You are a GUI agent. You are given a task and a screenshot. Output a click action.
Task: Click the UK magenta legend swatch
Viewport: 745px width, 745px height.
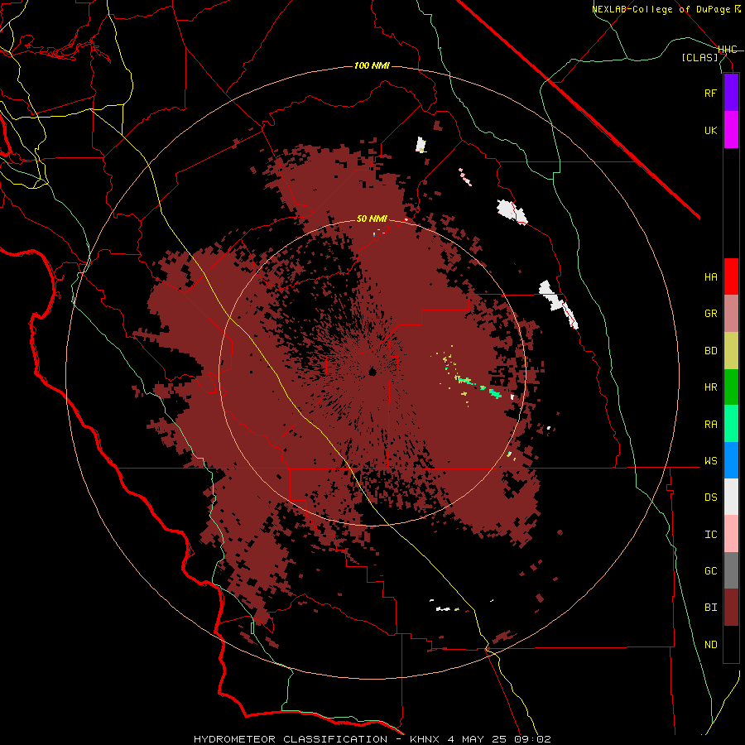click(731, 130)
